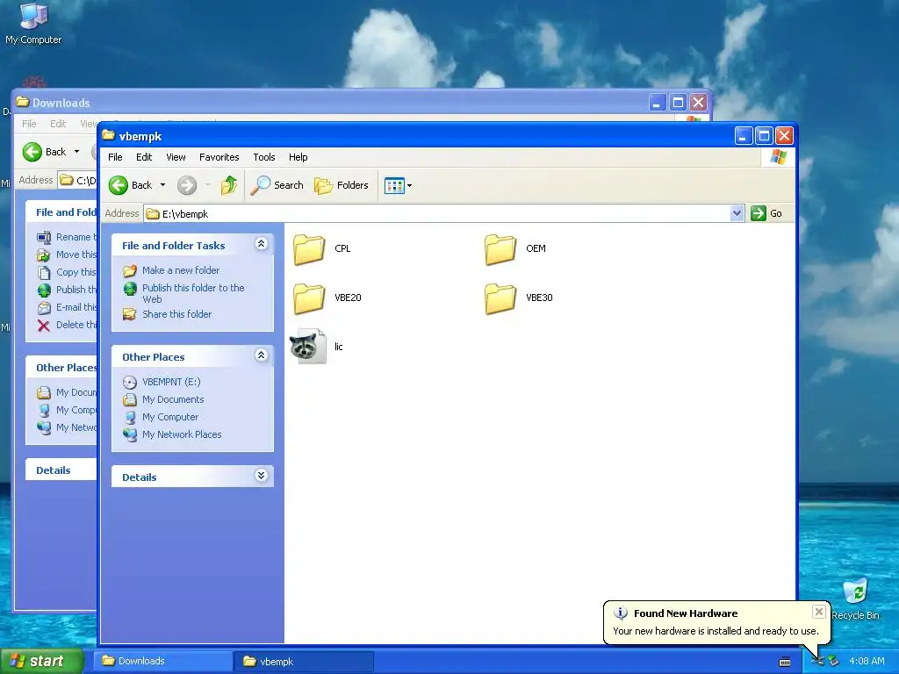Viewport: 899px width, 674px height.
Task: Maximize the Downloads window
Action: (x=678, y=103)
